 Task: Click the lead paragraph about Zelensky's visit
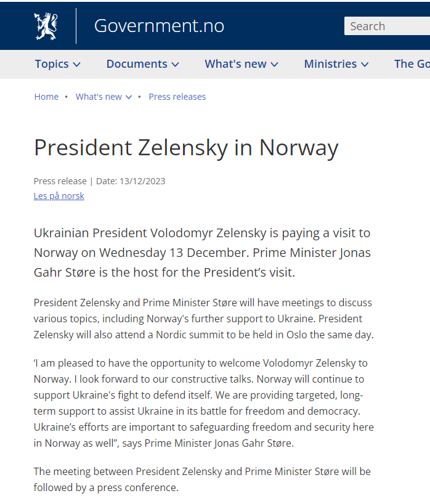(202, 253)
